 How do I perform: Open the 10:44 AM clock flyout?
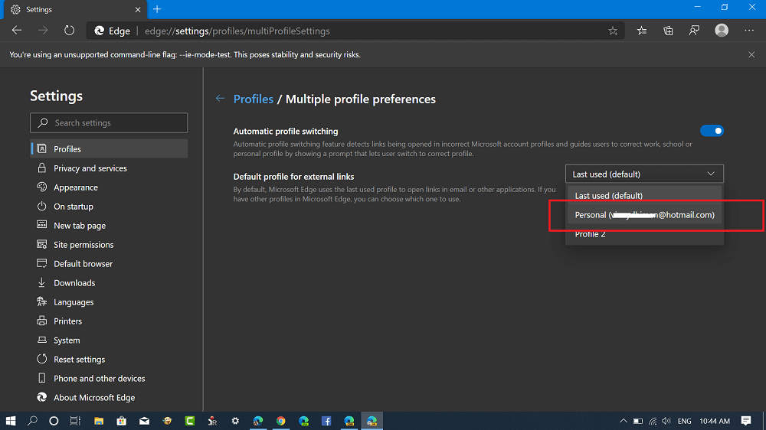point(715,421)
